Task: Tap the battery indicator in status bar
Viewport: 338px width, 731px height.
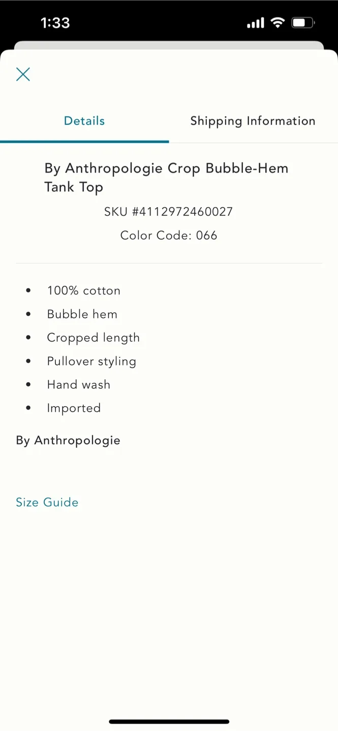Action: [x=302, y=22]
